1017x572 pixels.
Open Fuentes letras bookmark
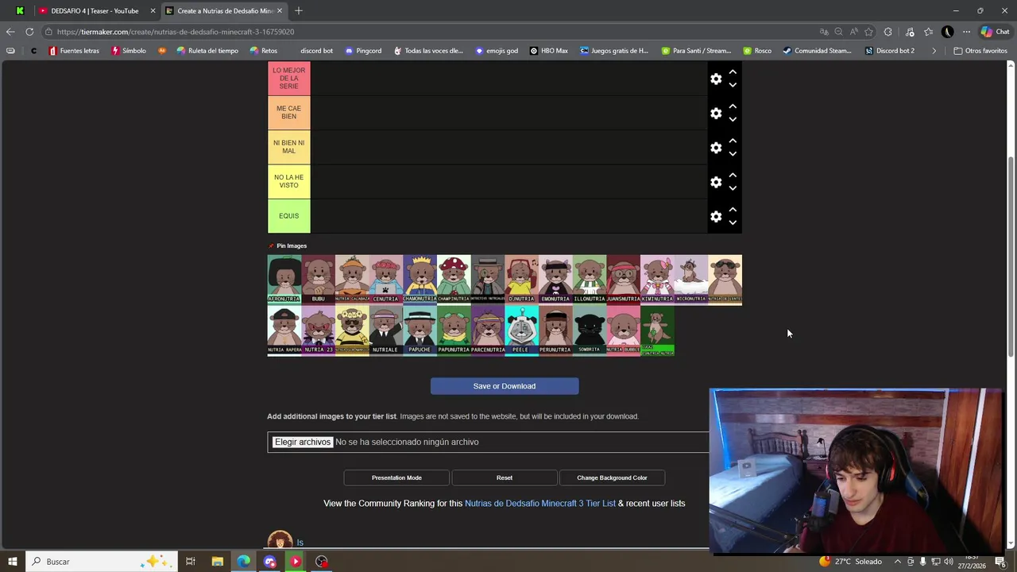pos(74,51)
